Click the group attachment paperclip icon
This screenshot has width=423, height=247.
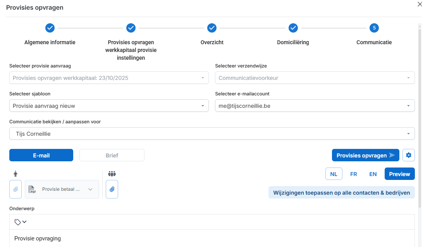coord(112,189)
